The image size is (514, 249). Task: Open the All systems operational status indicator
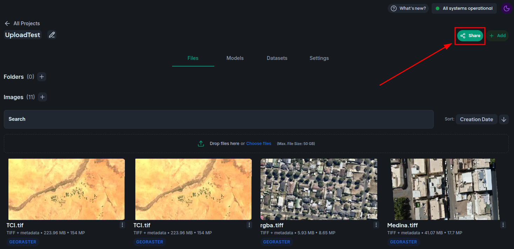pyautogui.click(x=464, y=8)
